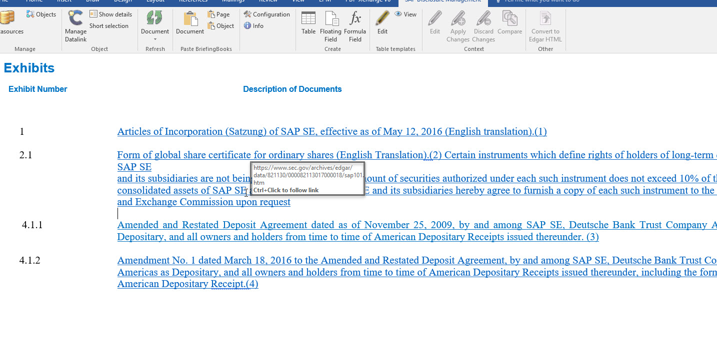717x360 pixels.
Task: Click Discard Changes in the Context group
Action: (x=483, y=26)
